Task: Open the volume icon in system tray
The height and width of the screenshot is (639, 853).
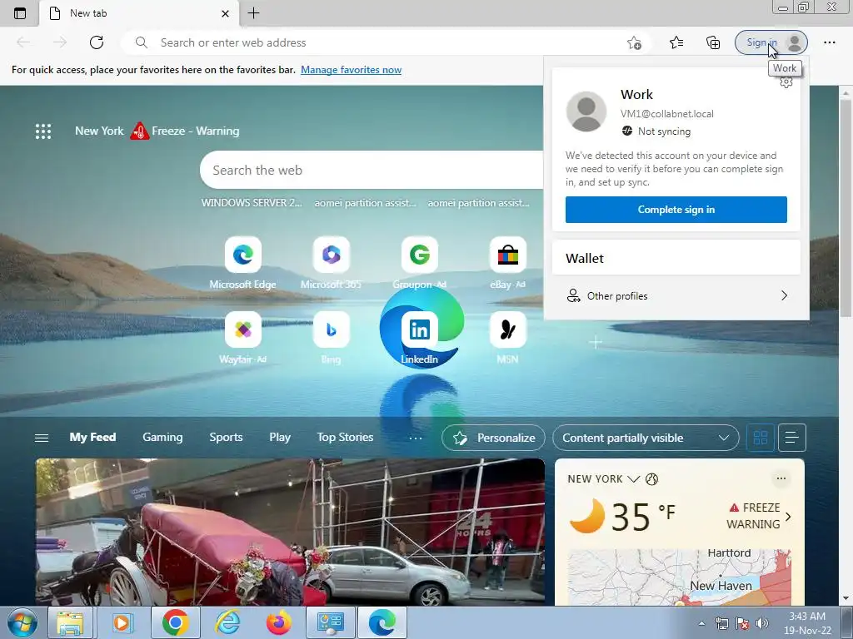Action: coord(761,623)
